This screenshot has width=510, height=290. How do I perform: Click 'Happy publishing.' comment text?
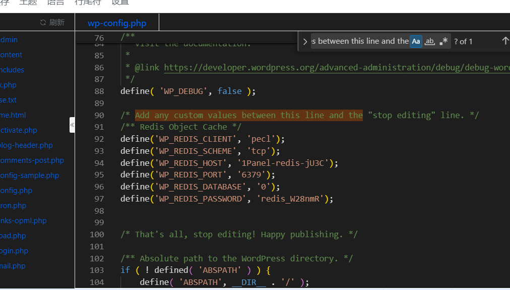click(x=302, y=235)
